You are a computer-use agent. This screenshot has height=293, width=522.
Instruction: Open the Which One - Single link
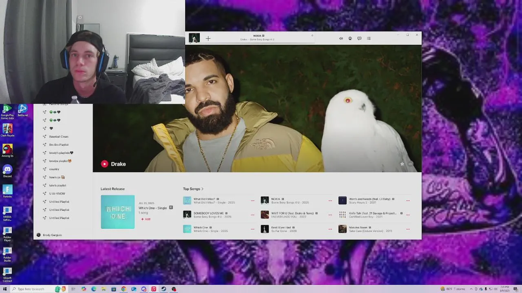coord(153,208)
